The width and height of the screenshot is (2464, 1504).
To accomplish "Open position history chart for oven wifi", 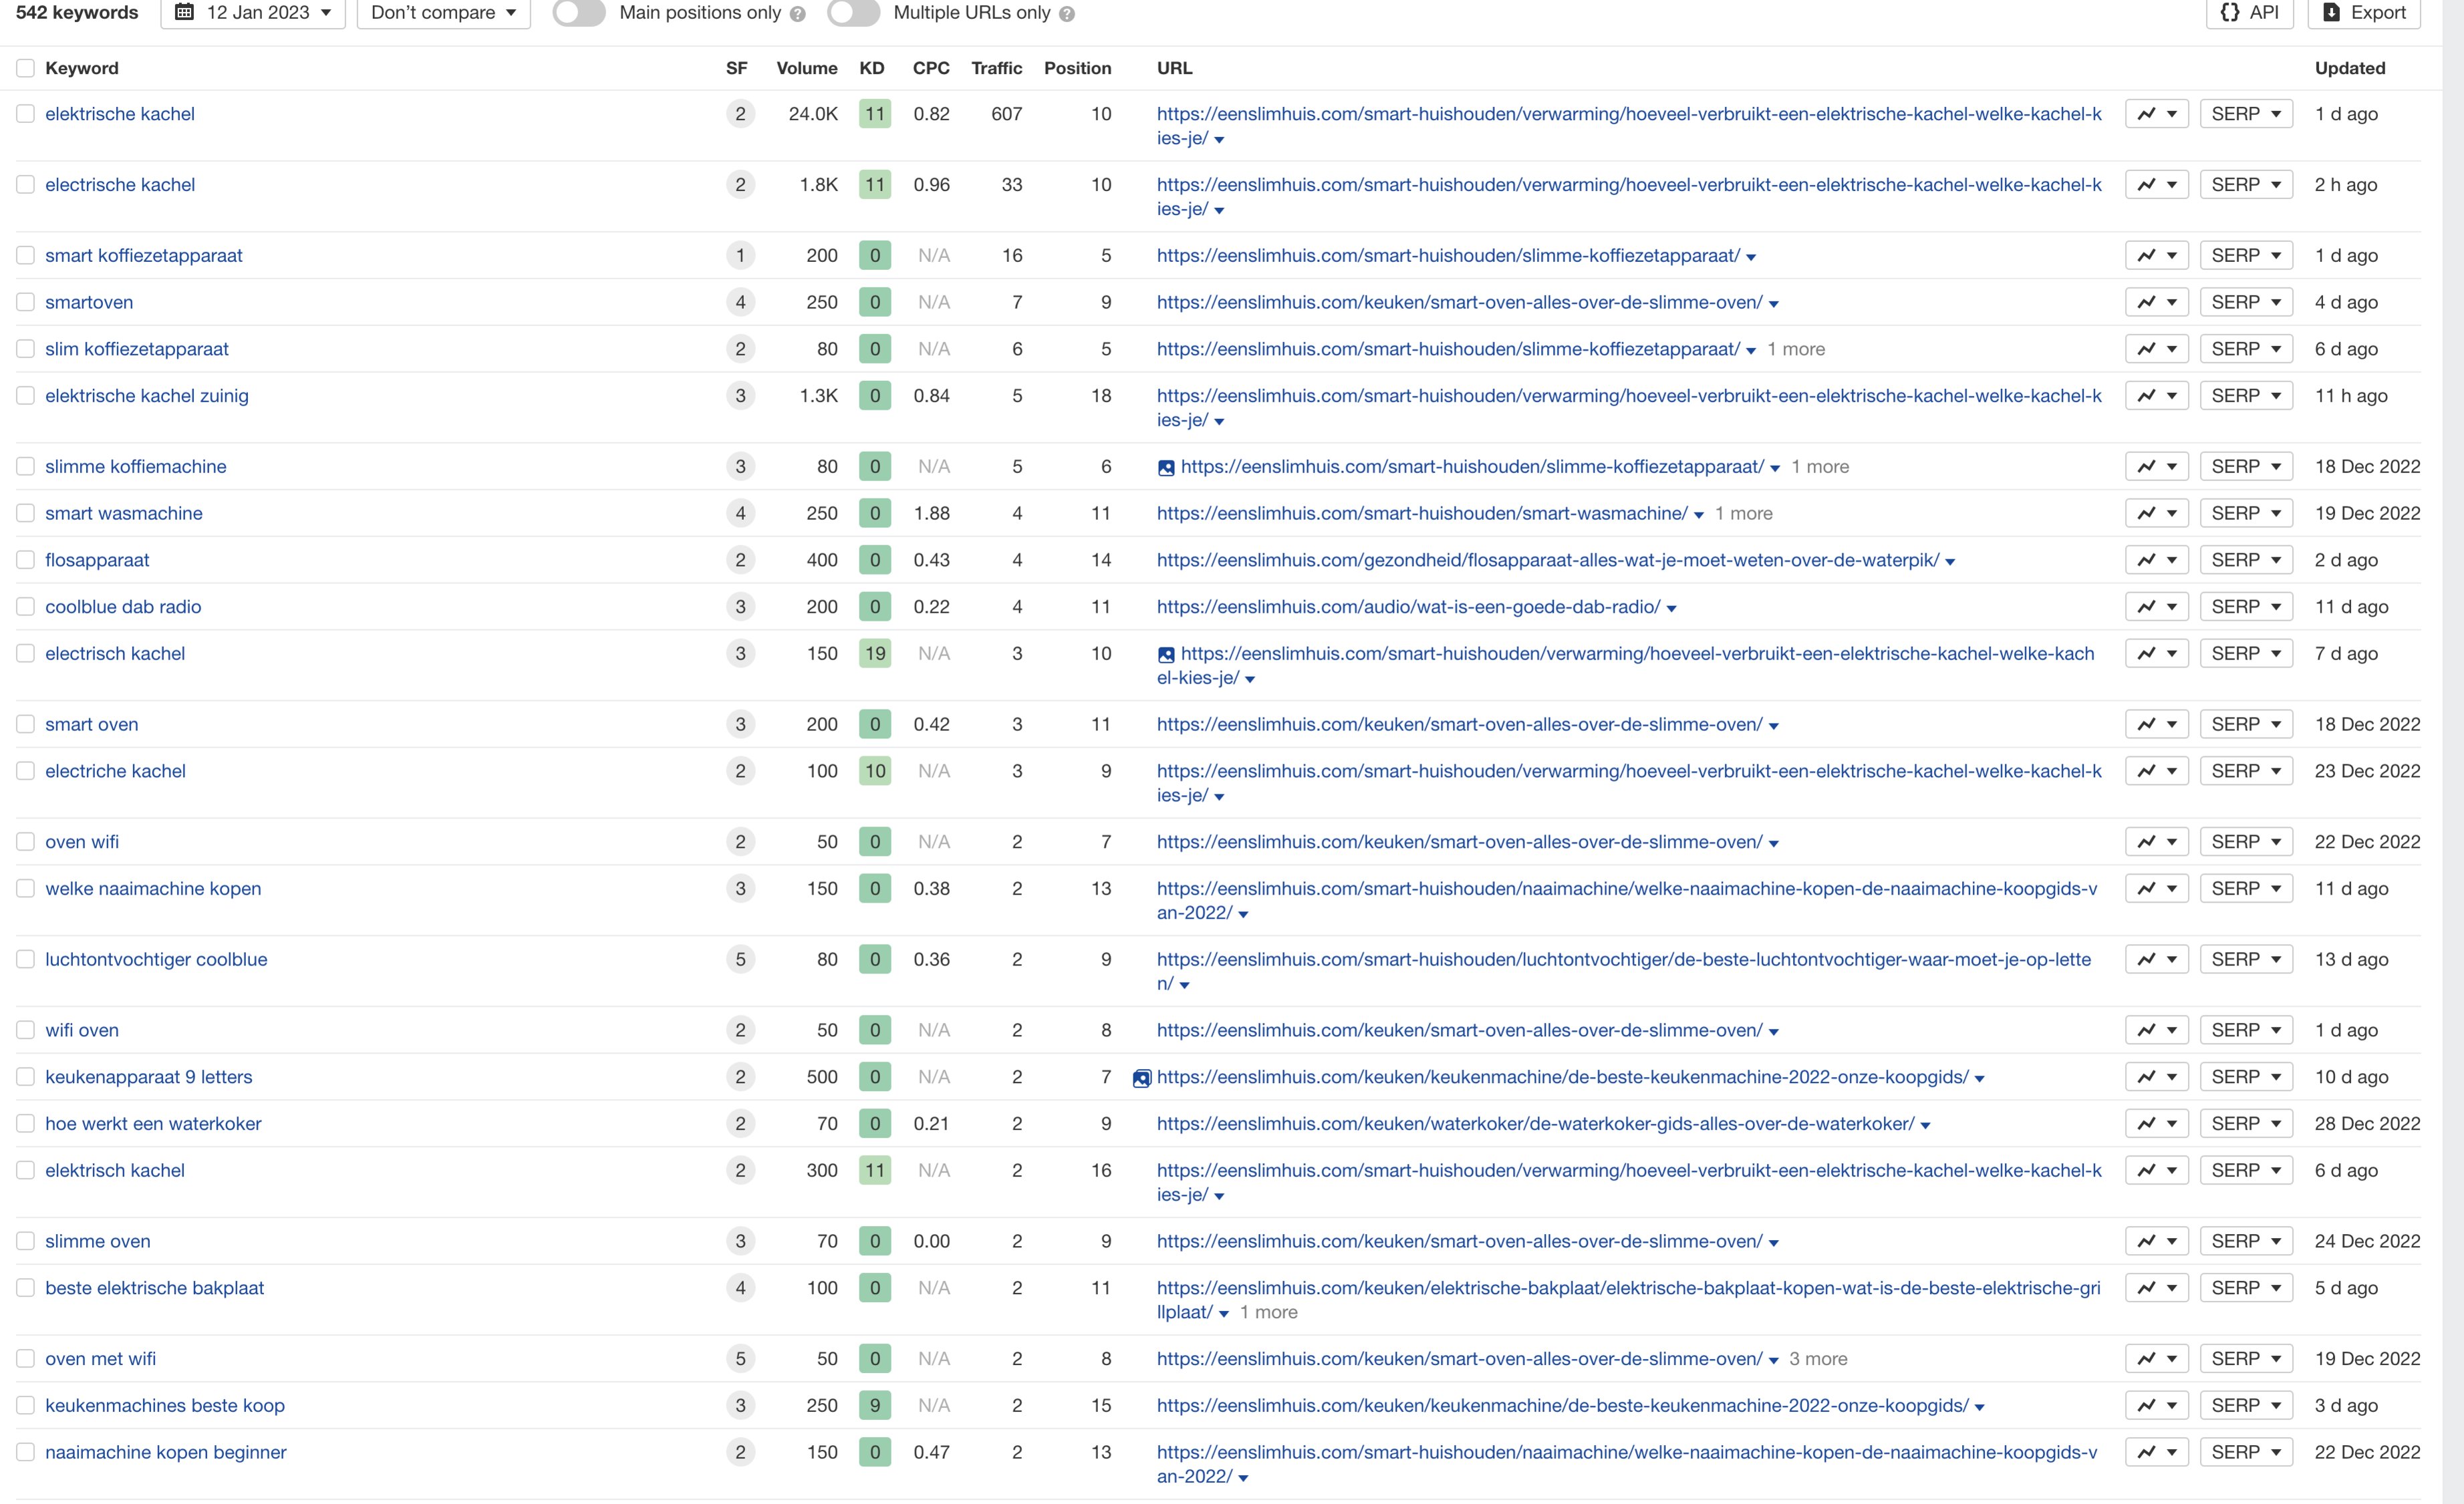I will click(2157, 842).
